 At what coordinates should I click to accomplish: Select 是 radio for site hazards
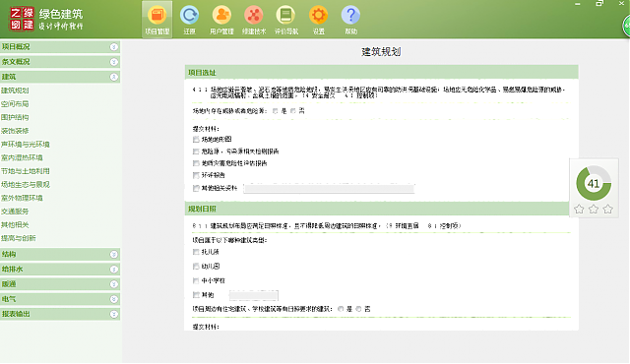pyautogui.click(x=276, y=111)
